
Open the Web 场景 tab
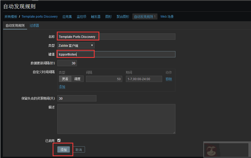point(167,16)
